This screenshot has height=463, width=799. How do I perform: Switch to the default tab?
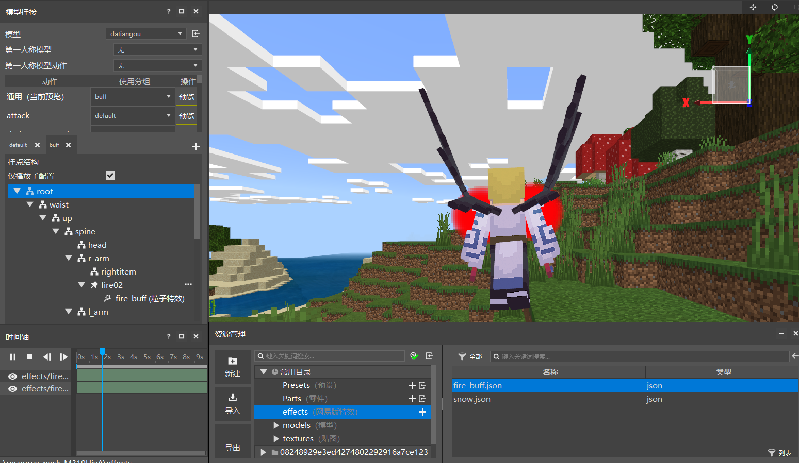pyautogui.click(x=18, y=145)
